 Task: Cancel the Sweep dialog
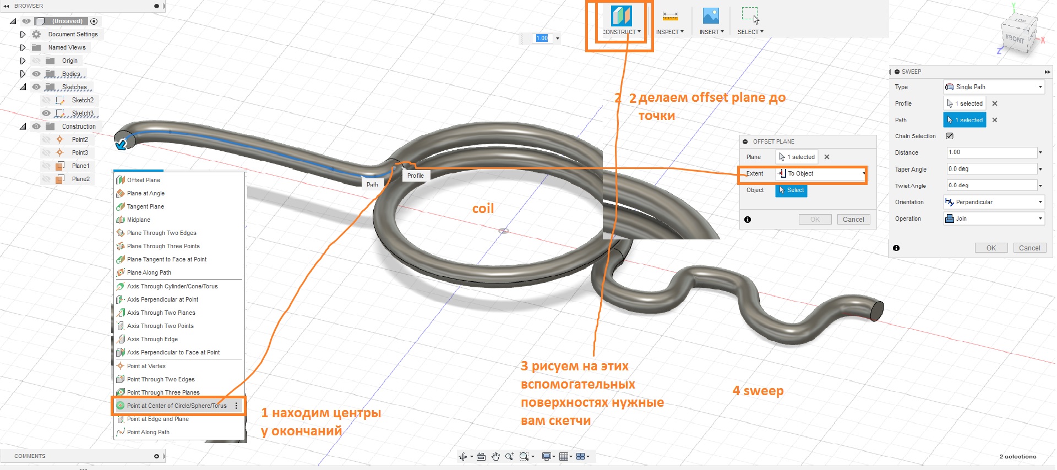(x=1029, y=248)
